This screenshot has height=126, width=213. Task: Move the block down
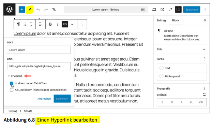coord(31,26)
